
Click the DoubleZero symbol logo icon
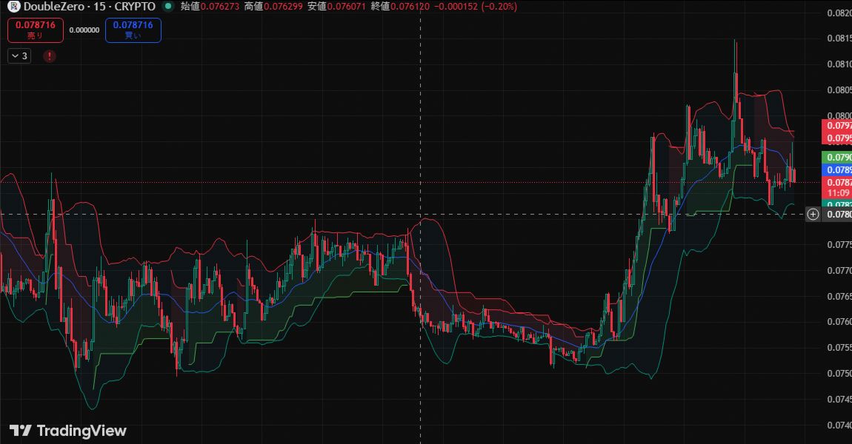[13, 7]
